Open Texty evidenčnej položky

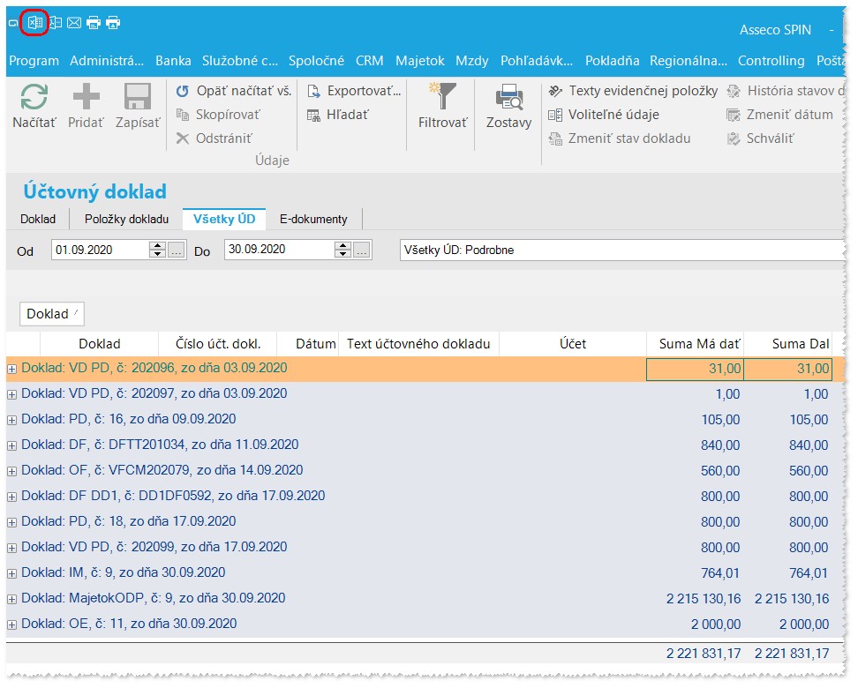633,91
